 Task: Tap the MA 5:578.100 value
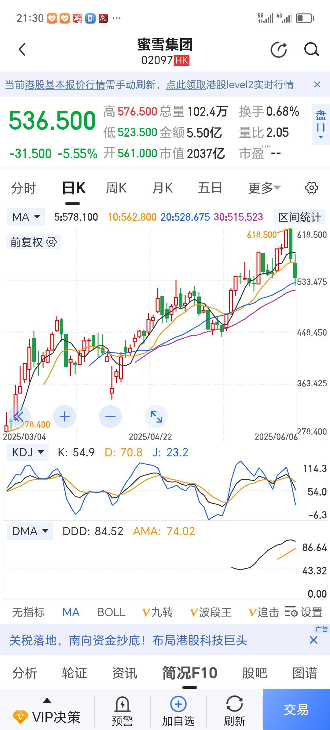(x=76, y=217)
